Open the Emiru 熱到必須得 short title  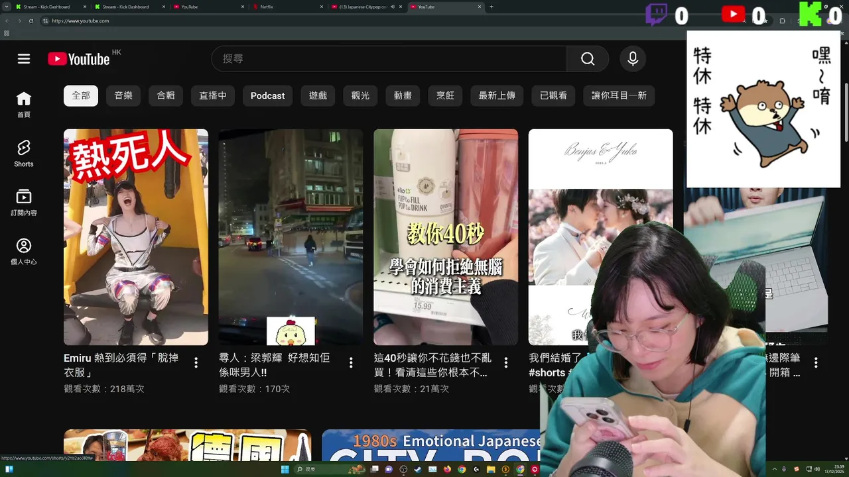click(x=121, y=365)
